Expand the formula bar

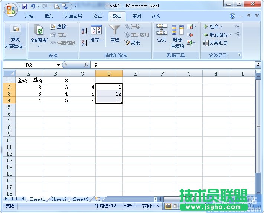click(x=258, y=65)
